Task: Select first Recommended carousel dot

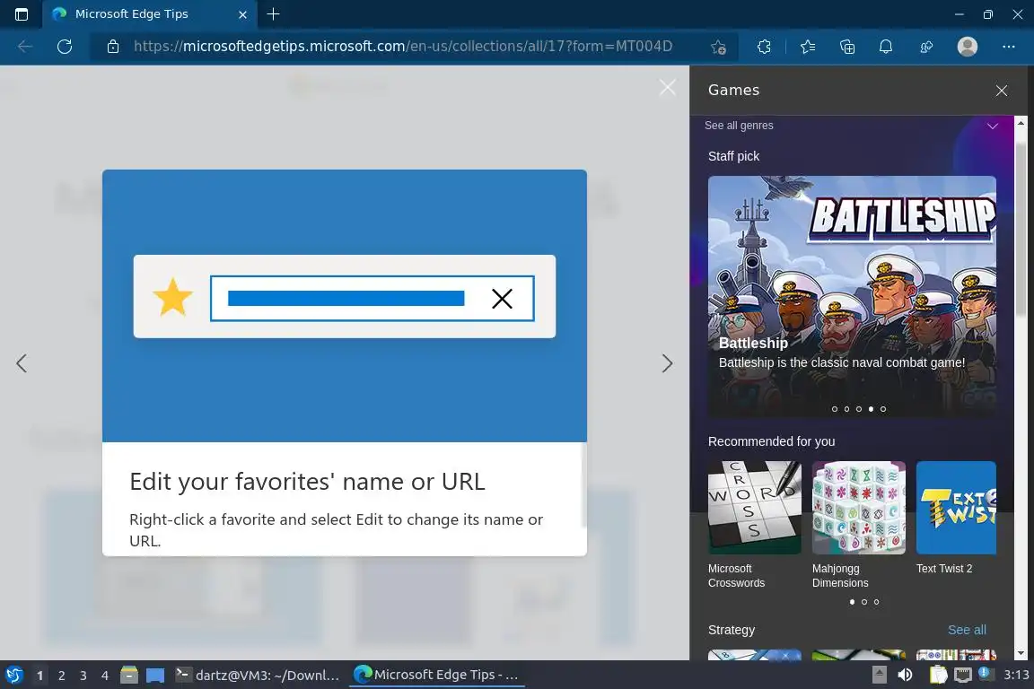Action: (x=852, y=602)
